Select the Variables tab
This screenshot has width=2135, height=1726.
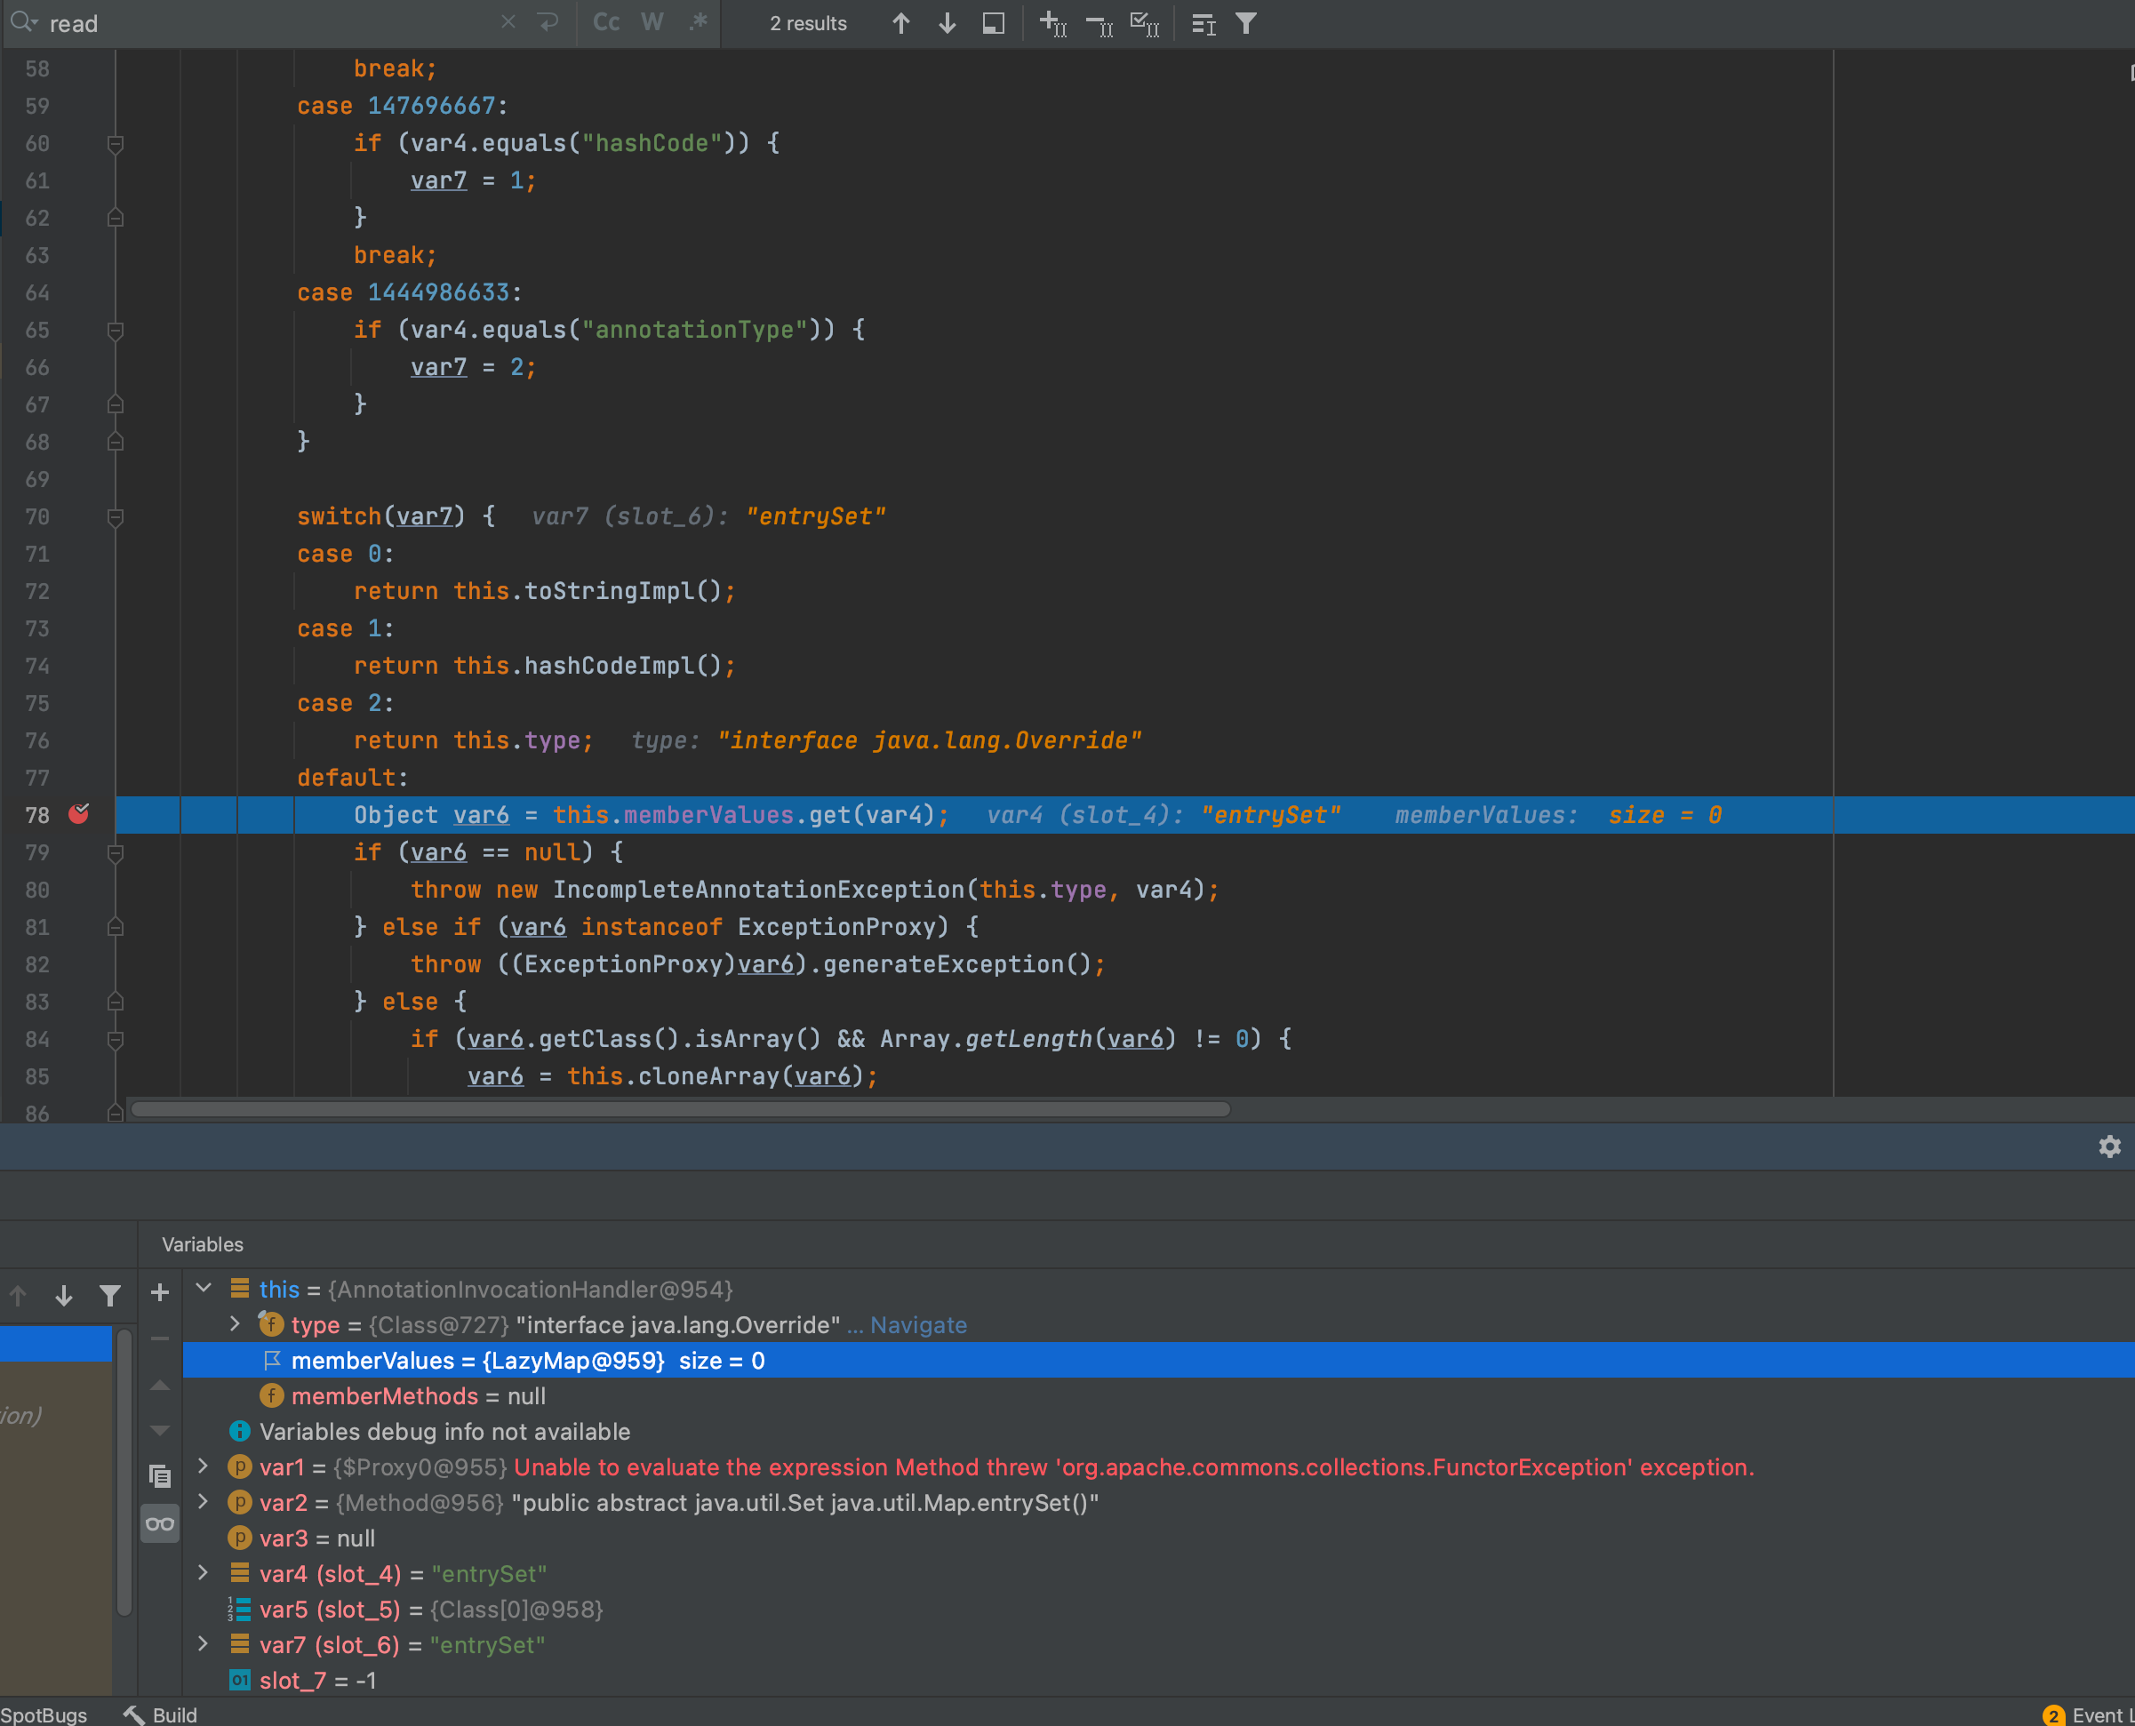coord(202,1243)
